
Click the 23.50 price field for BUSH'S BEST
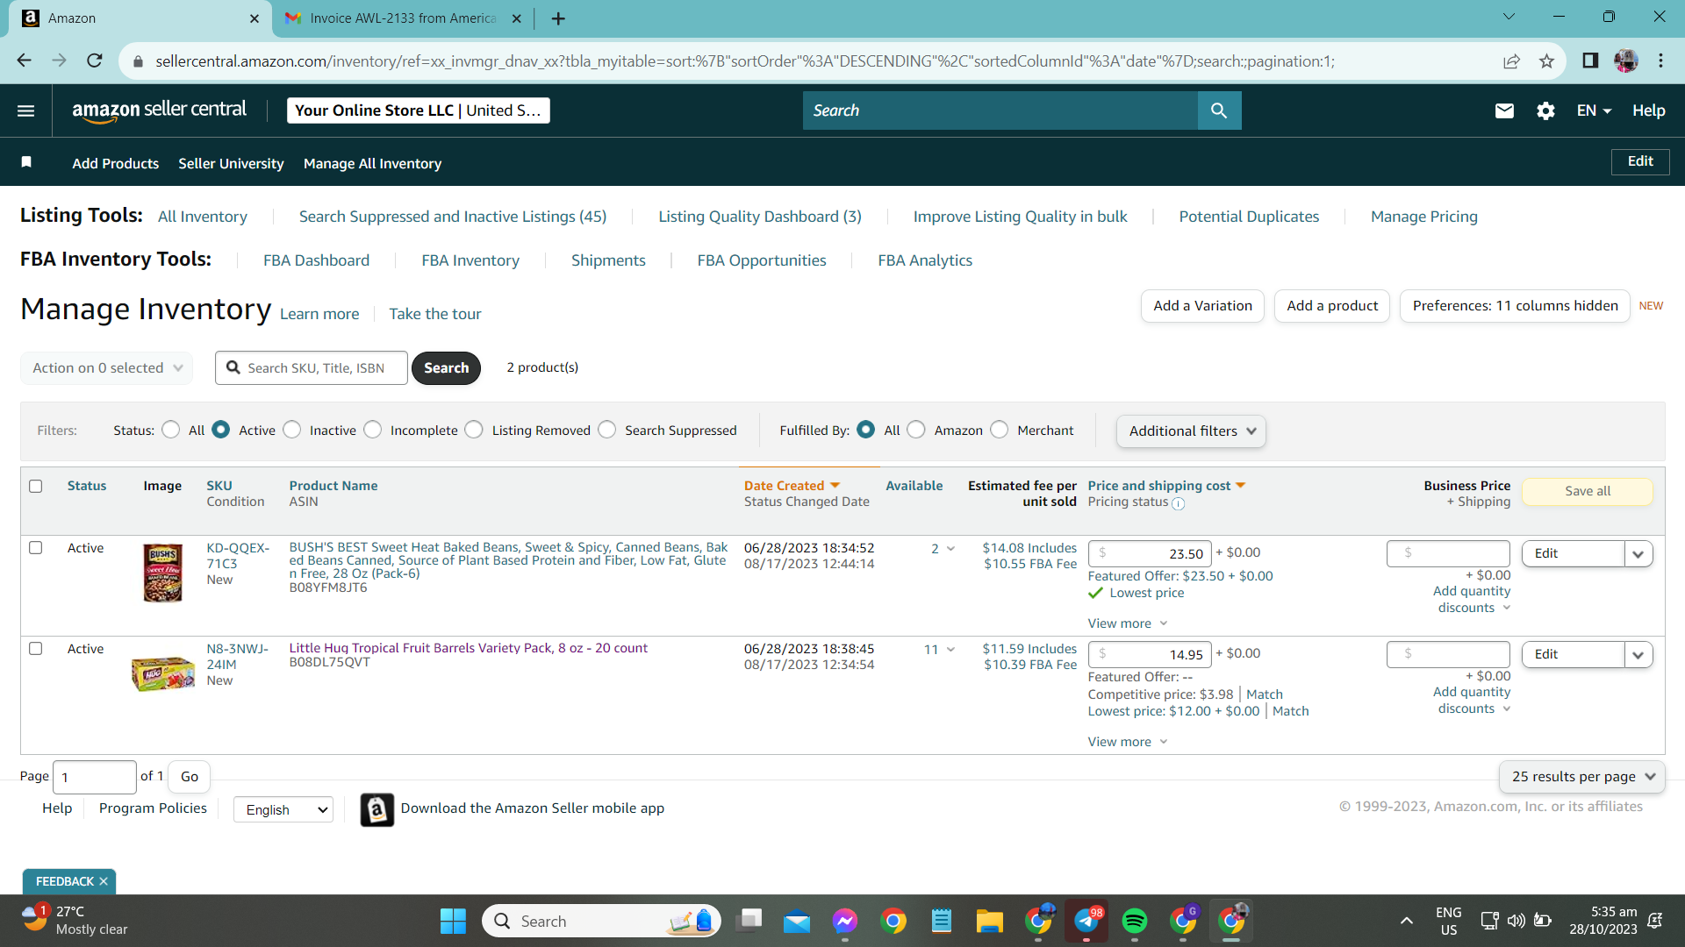tap(1150, 553)
